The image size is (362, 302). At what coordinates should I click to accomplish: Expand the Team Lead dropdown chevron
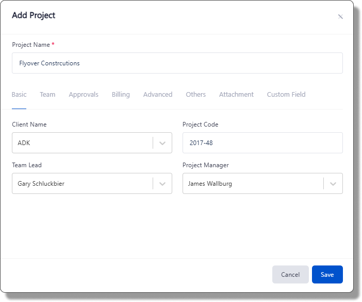tap(162, 184)
